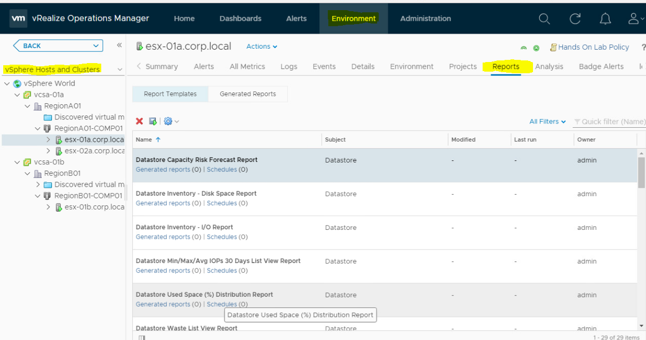Click the report list vertical scrollbar thumb
This screenshot has width=646, height=340.
(641, 173)
